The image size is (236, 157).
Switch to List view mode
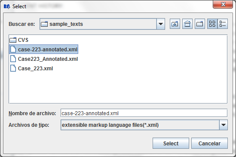212,24
